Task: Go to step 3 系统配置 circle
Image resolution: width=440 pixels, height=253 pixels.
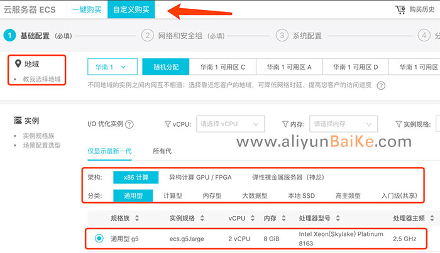Action: click(282, 36)
